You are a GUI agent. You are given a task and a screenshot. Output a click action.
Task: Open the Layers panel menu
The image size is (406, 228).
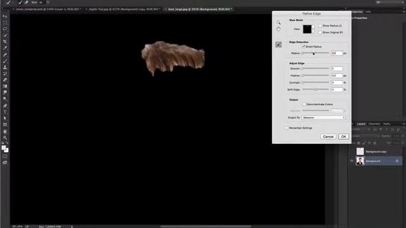click(x=403, y=124)
